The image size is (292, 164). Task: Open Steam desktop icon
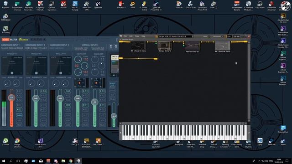tap(283, 142)
